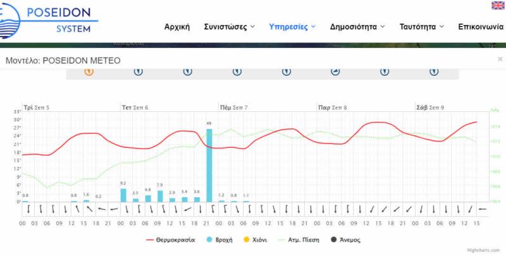
Task: Open the Ταυτότητα menu item
Action: pos(422,27)
